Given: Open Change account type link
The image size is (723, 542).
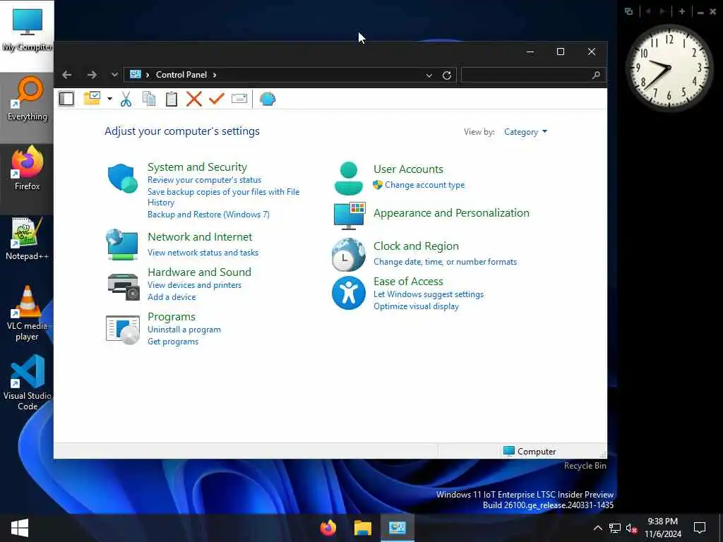Looking at the screenshot, I should [x=424, y=185].
